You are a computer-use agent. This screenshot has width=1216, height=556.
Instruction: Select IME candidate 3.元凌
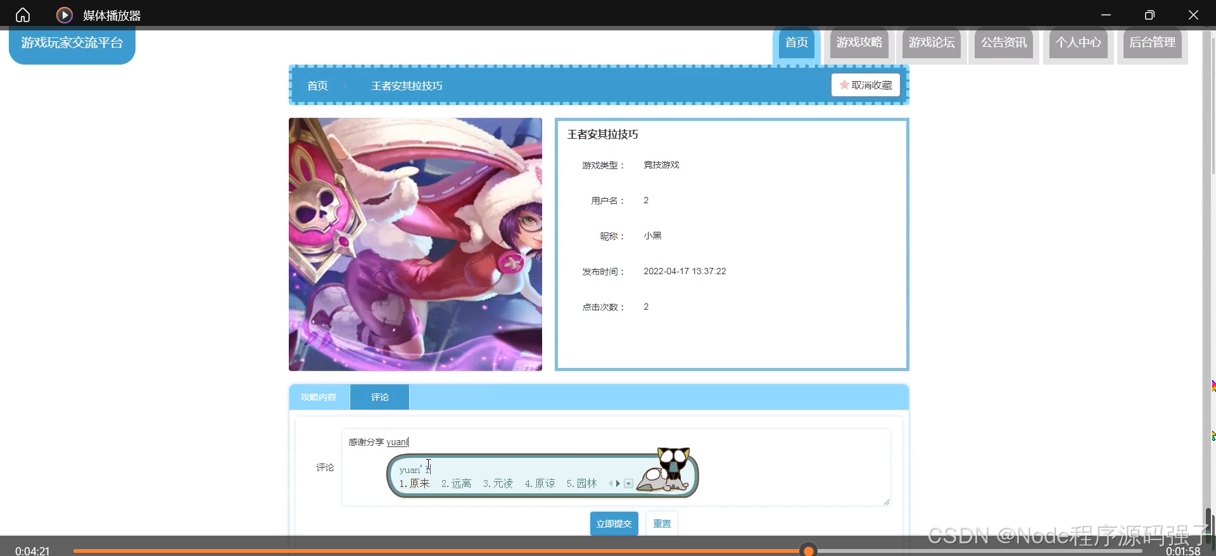pos(498,483)
